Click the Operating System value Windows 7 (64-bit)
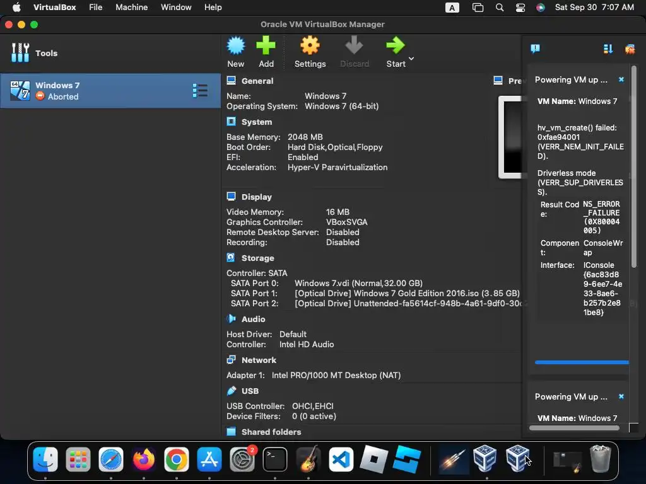This screenshot has width=646, height=484. (x=341, y=106)
